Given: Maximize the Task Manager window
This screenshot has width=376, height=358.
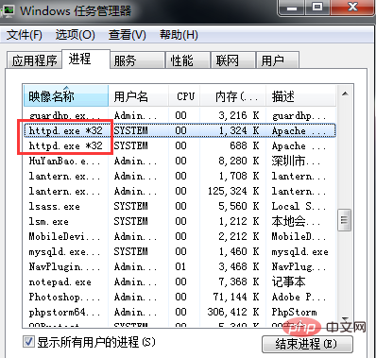Looking at the screenshot, I should point(317,8).
